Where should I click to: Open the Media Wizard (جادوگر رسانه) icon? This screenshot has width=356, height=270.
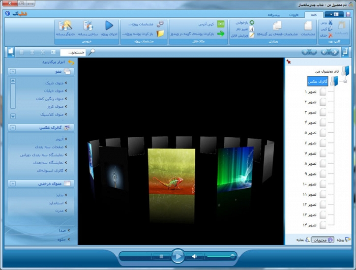point(65,25)
